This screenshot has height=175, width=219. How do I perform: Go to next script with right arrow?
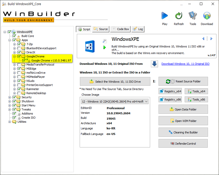point(211,39)
